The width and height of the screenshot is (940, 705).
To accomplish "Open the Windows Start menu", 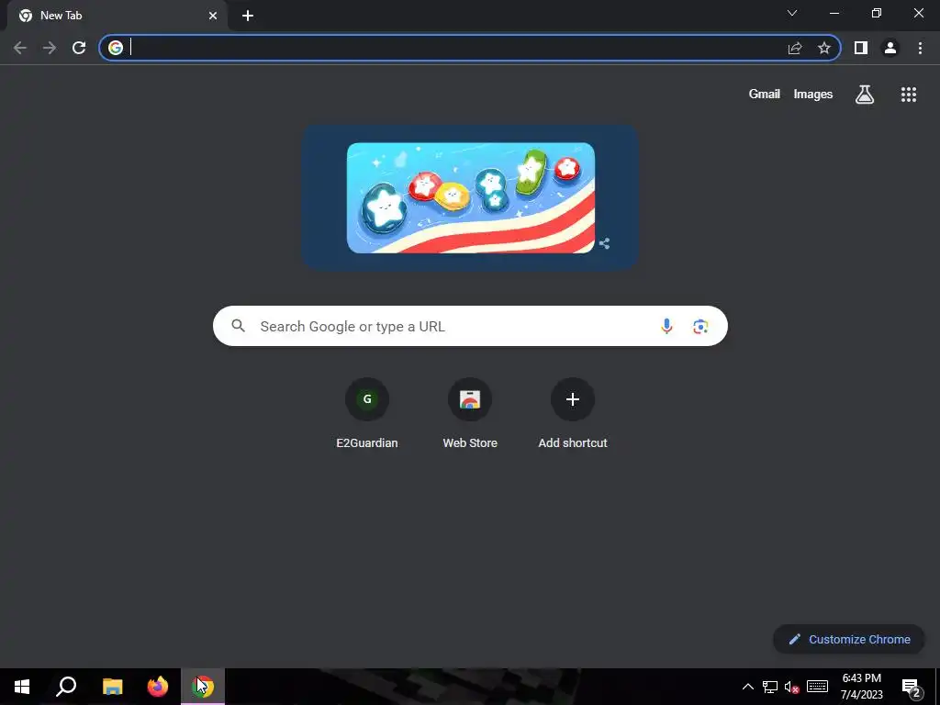I will [x=22, y=687].
